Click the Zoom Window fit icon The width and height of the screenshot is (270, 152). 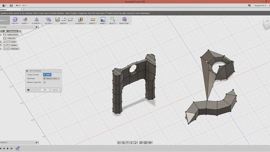point(135,143)
